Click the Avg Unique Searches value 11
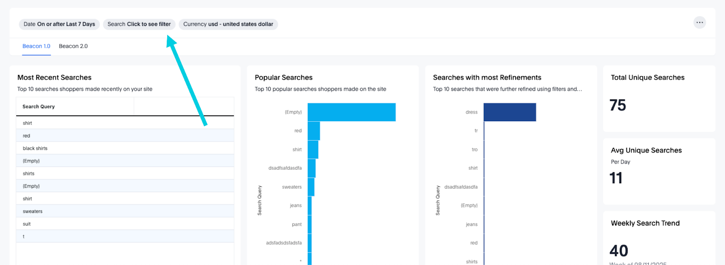The width and height of the screenshot is (725, 265). 616,178
